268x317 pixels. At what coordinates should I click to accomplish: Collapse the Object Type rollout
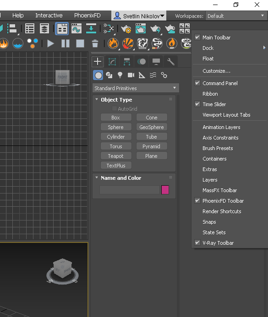point(97,99)
